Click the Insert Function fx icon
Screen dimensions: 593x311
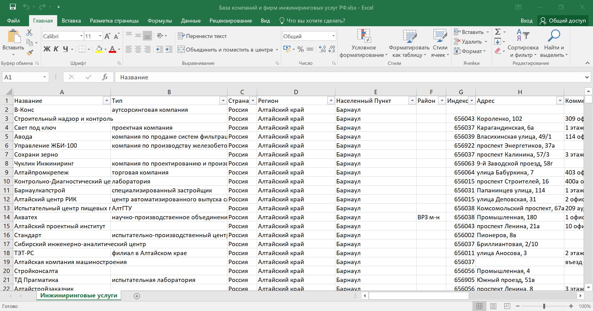click(x=105, y=77)
